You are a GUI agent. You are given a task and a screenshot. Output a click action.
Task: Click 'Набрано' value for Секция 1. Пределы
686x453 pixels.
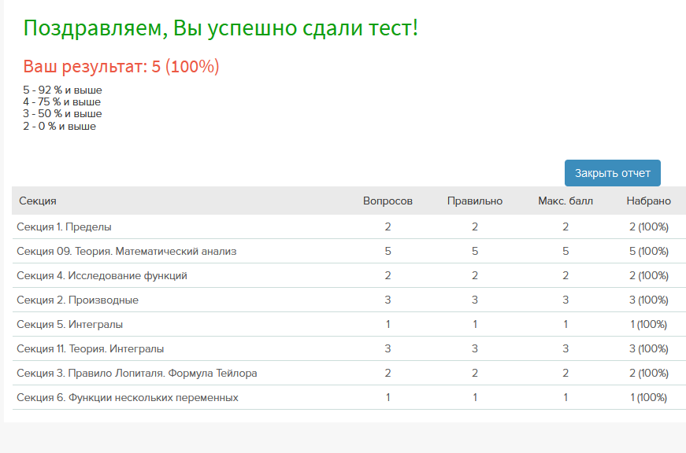tap(649, 226)
